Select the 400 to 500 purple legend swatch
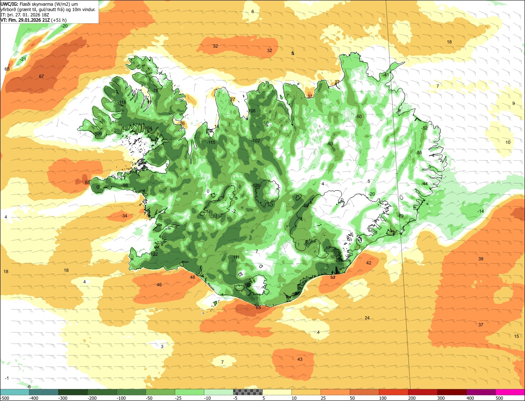 click(481, 392)
